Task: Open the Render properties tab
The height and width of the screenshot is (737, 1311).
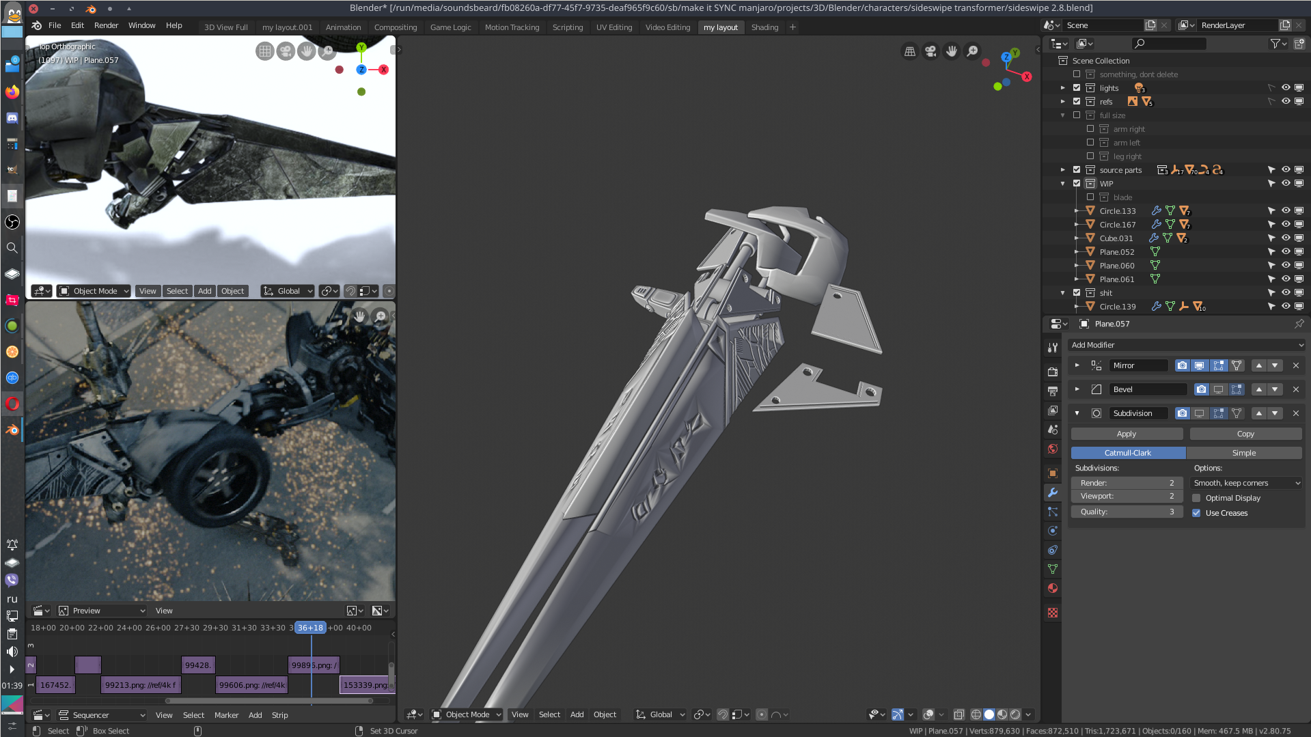Action: 1053,372
